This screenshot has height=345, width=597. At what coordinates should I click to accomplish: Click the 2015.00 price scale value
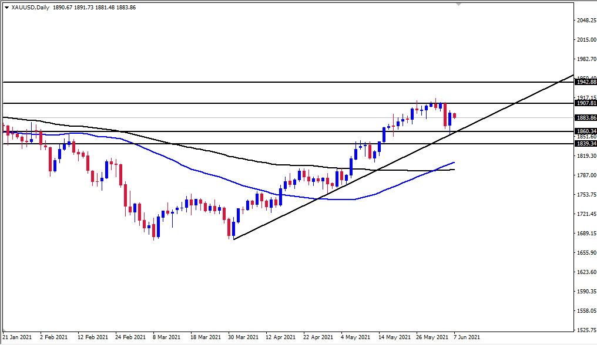click(x=586, y=39)
